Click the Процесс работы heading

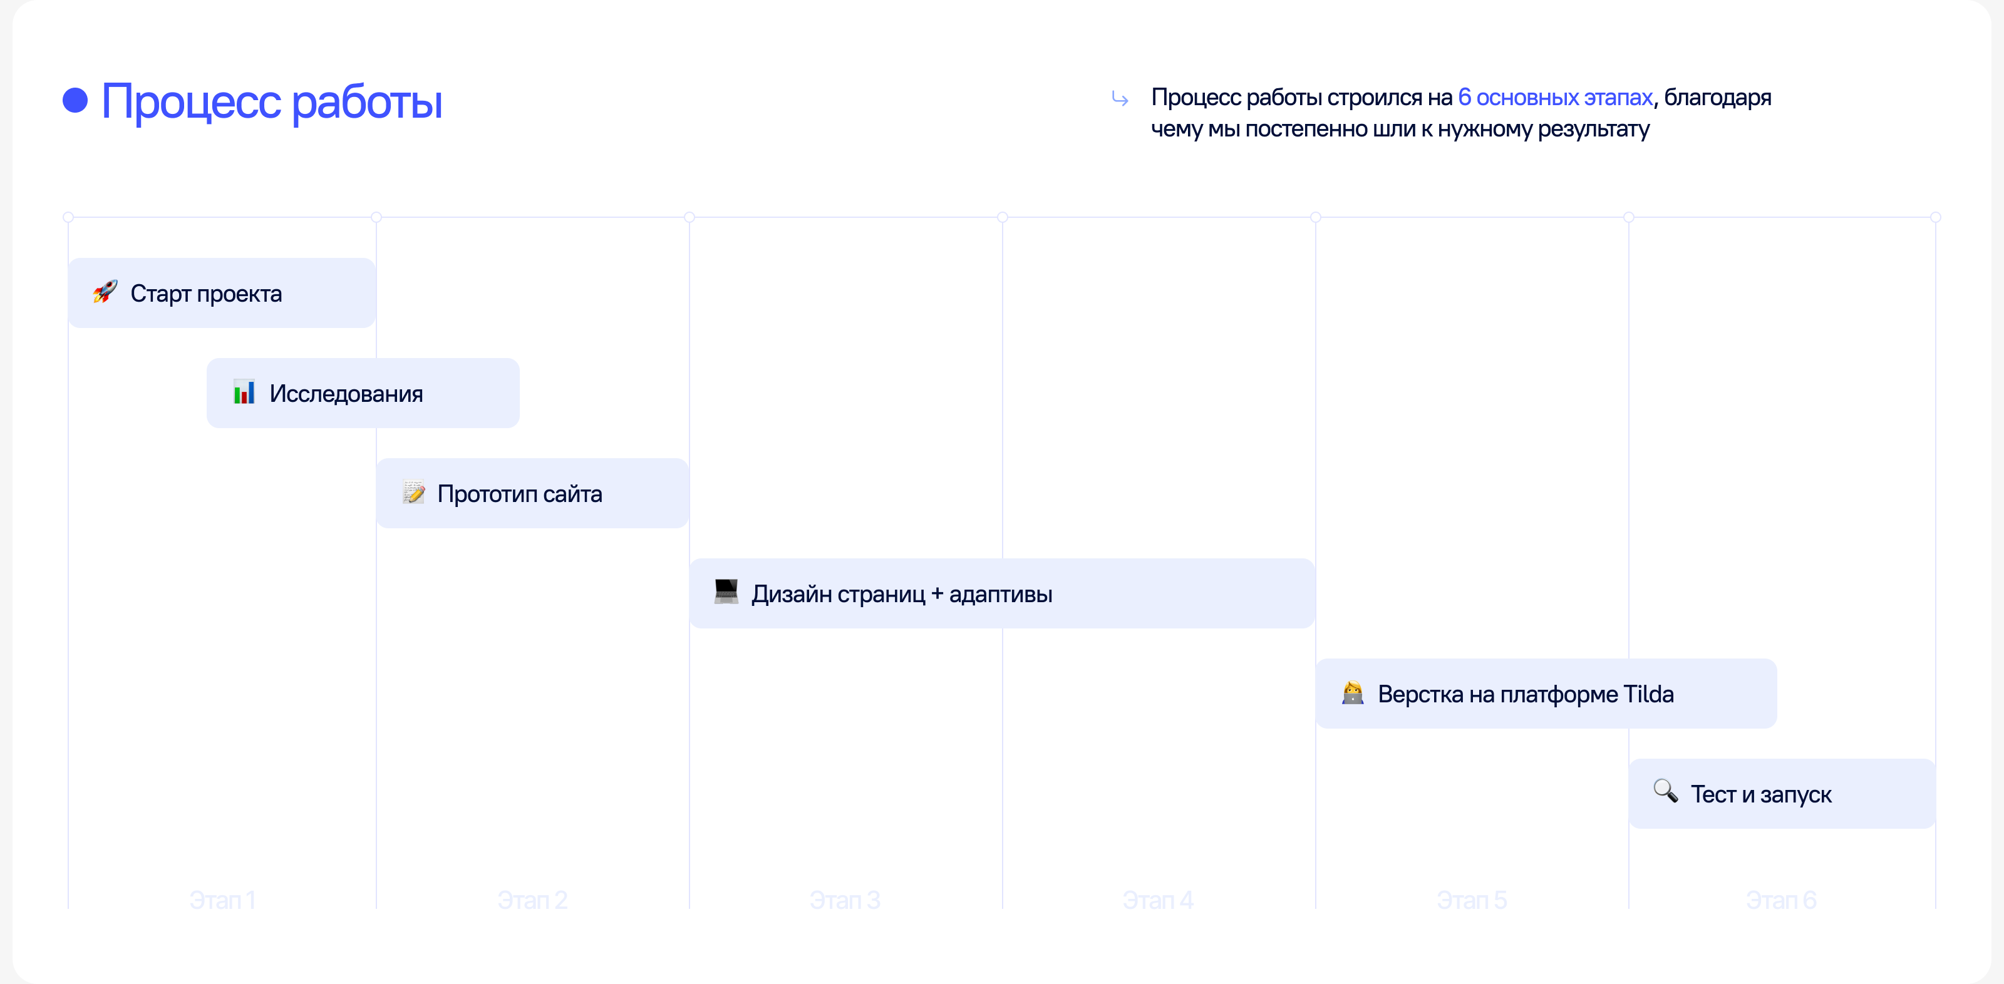pyautogui.click(x=272, y=102)
